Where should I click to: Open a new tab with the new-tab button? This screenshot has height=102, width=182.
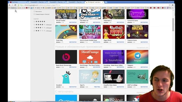[106, 2]
